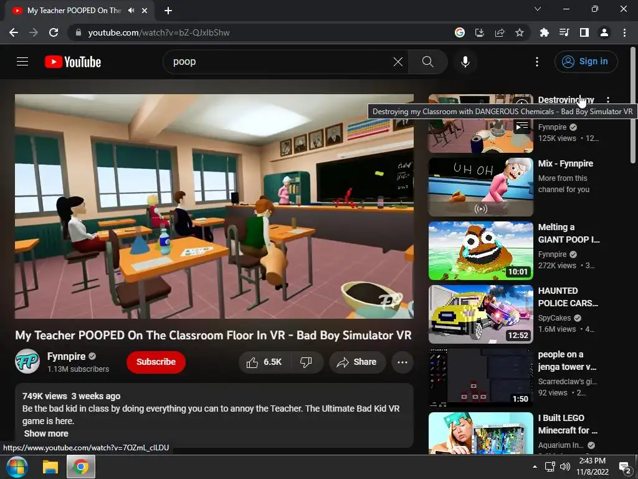Open Melting a GIANT POOP thumbnail
638x479 pixels.
[480, 251]
